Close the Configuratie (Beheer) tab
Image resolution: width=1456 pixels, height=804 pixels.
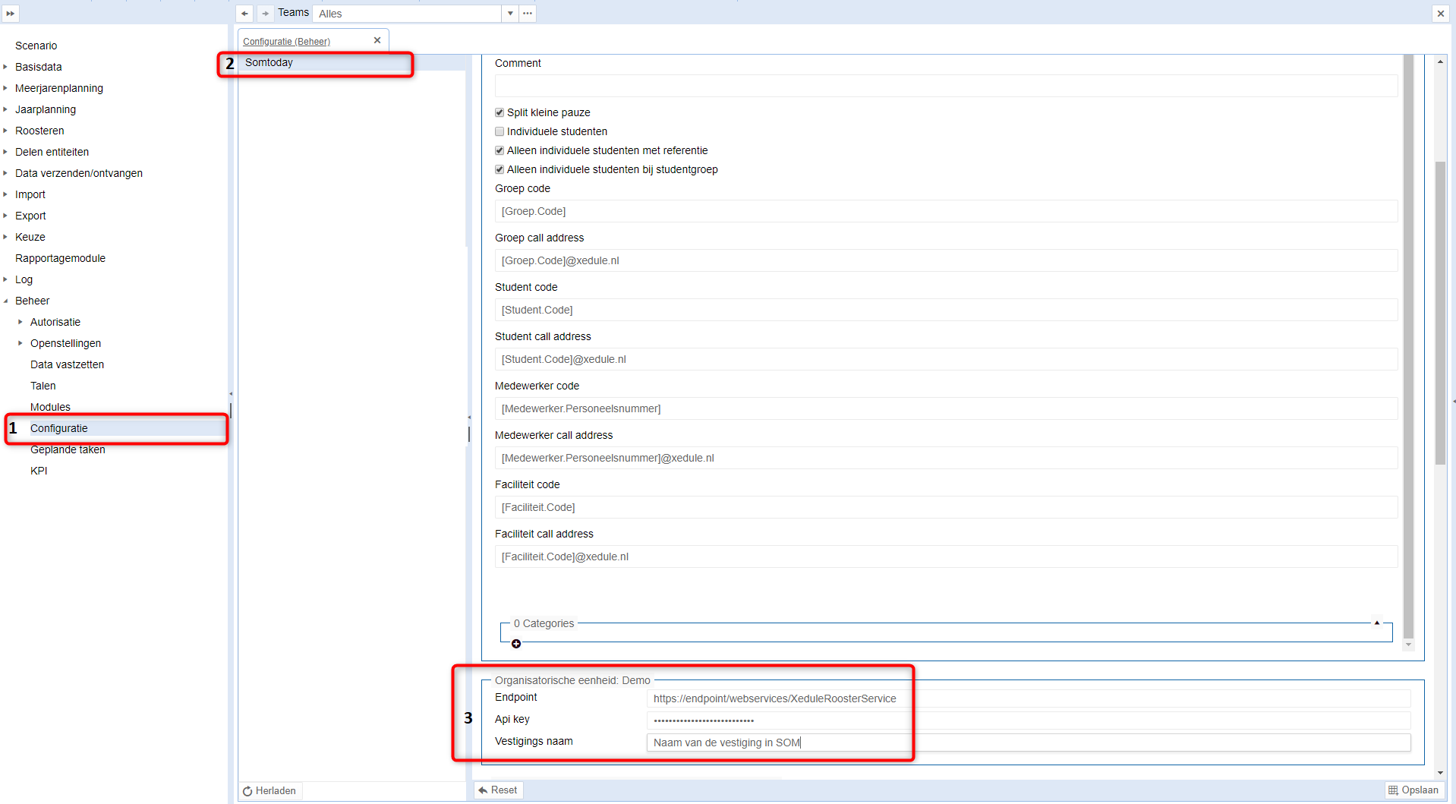(377, 40)
